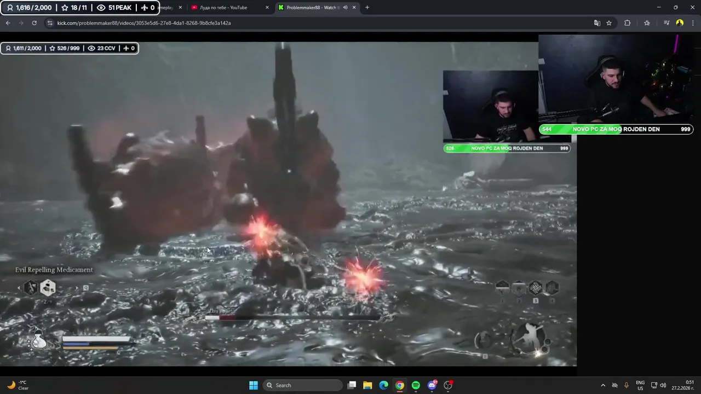Go back to the previous page

coord(8,23)
